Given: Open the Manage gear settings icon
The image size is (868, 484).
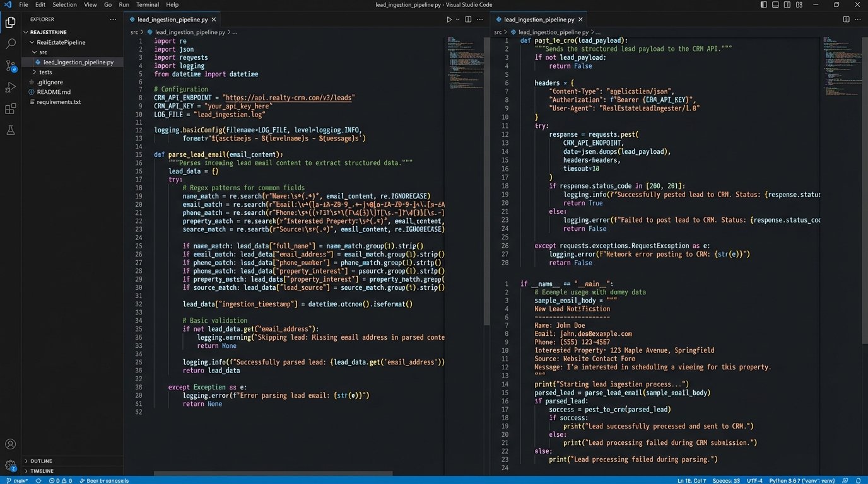Looking at the screenshot, I should (x=11, y=466).
